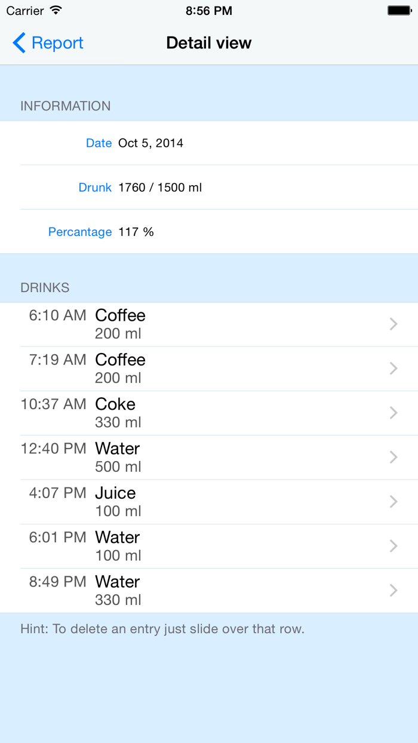
Task: Click the 117 % percentage value
Action: pyautogui.click(x=137, y=232)
